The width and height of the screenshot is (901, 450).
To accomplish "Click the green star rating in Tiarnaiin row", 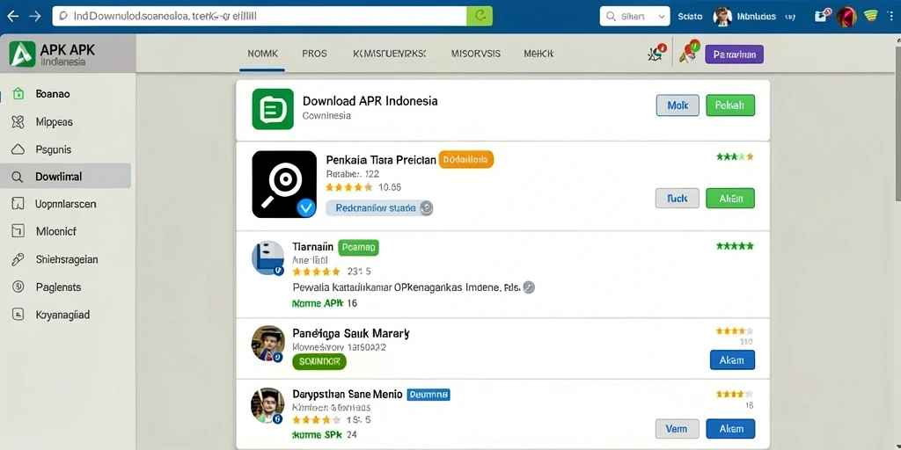I will click(735, 246).
